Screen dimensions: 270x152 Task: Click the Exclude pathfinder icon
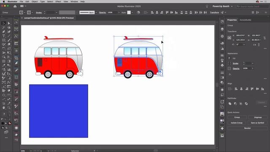tap(246, 103)
